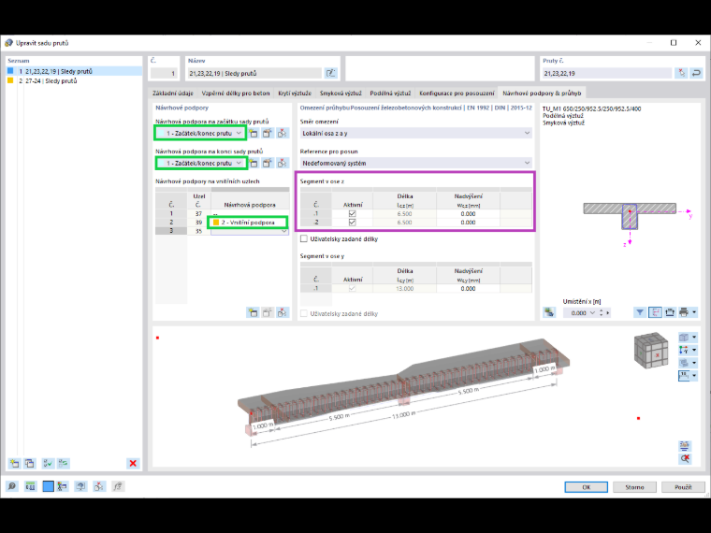Open the help search icon at bottom left
Viewport: 711px width, 533px height.
(12, 486)
